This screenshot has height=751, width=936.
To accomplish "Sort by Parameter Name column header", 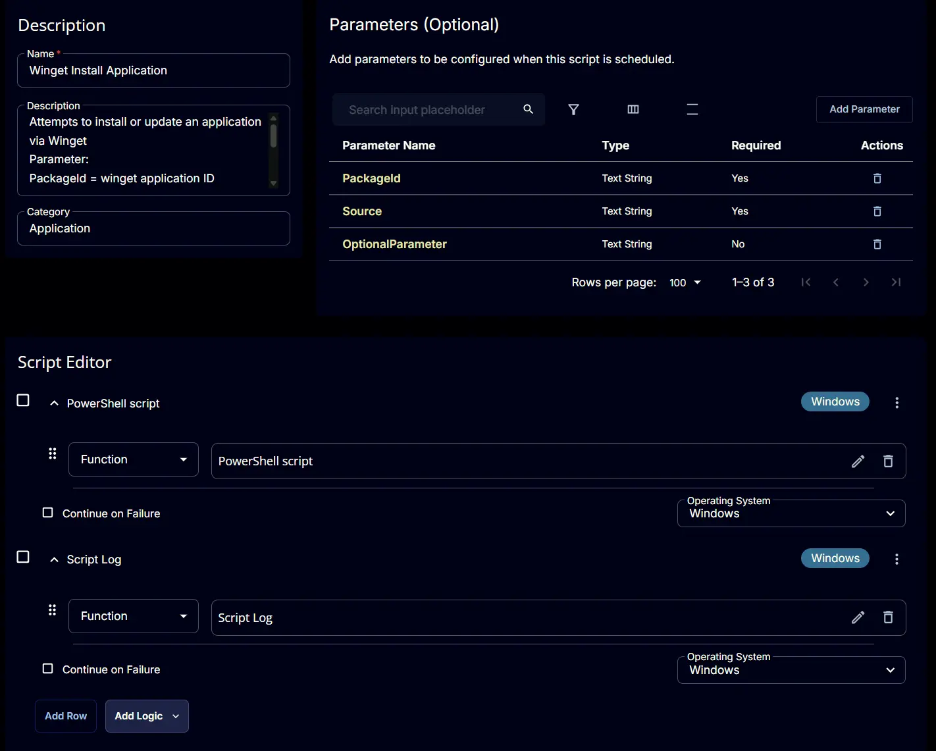I will (x=388, y=145).
